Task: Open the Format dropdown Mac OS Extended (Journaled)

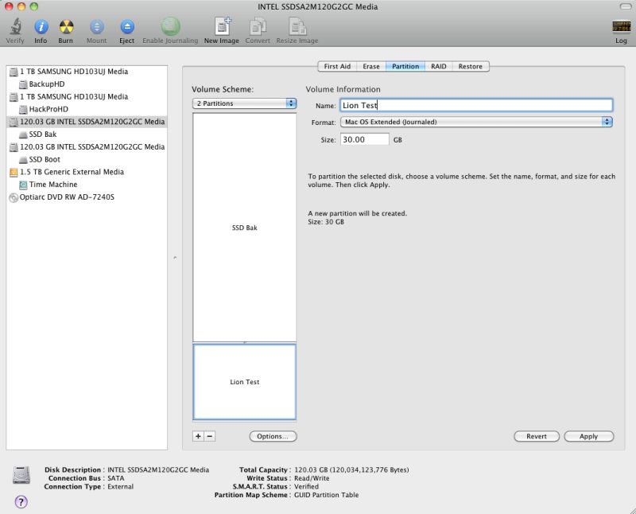Action: point(476,122)
